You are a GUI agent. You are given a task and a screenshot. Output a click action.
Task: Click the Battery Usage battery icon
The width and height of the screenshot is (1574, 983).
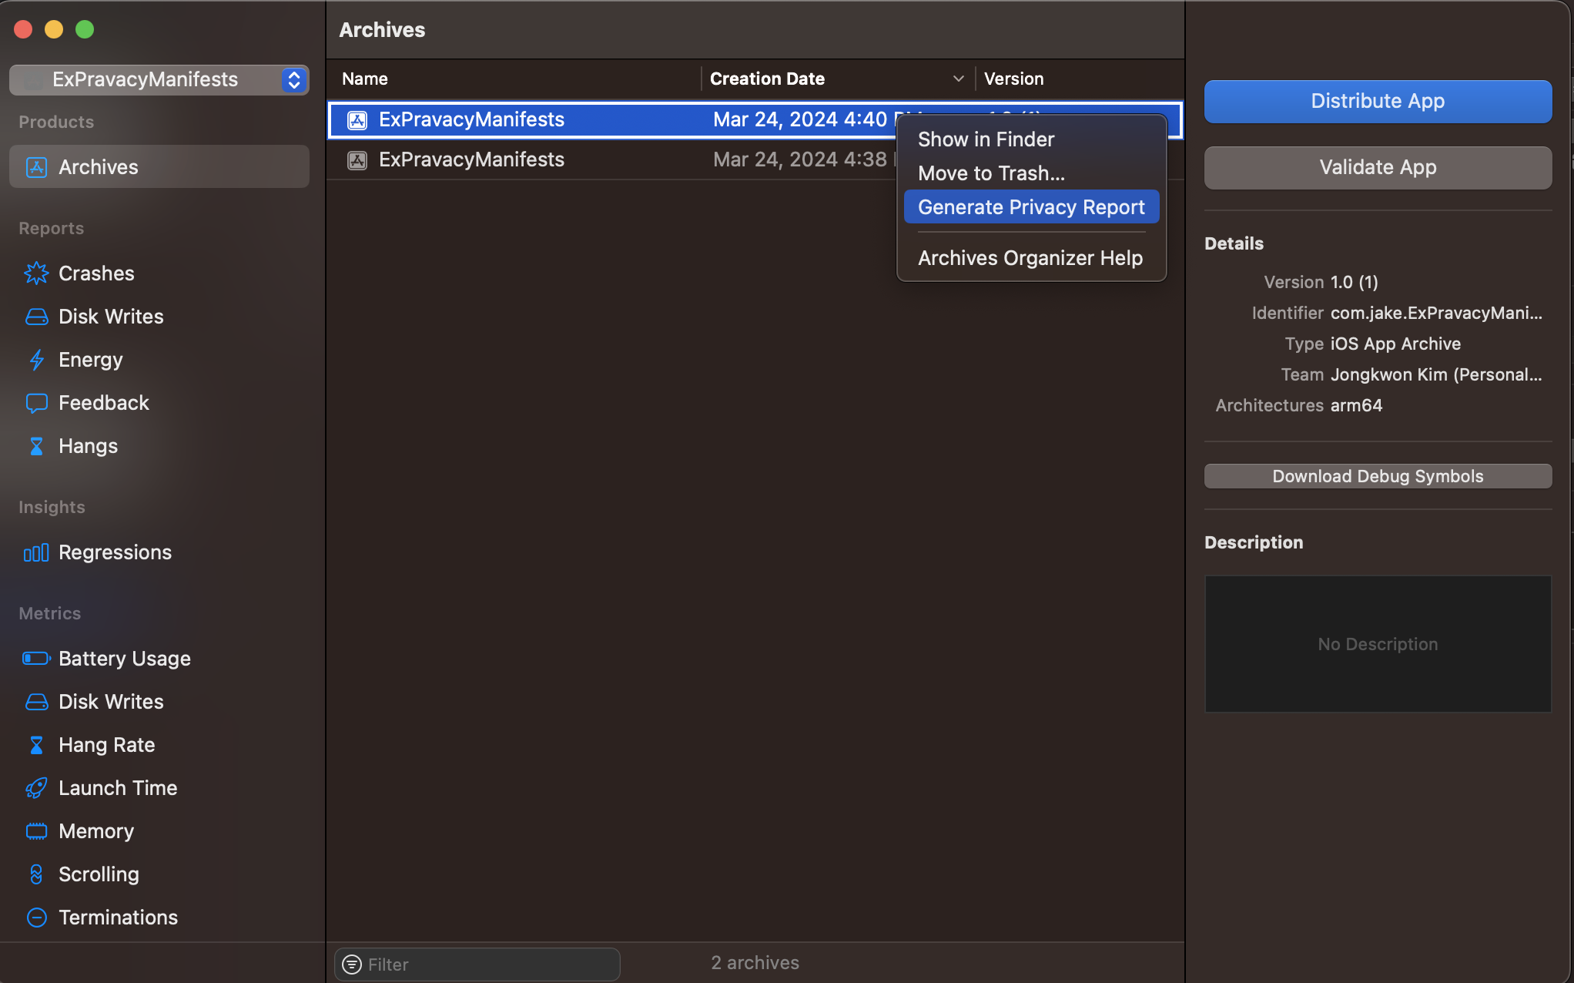36,659
